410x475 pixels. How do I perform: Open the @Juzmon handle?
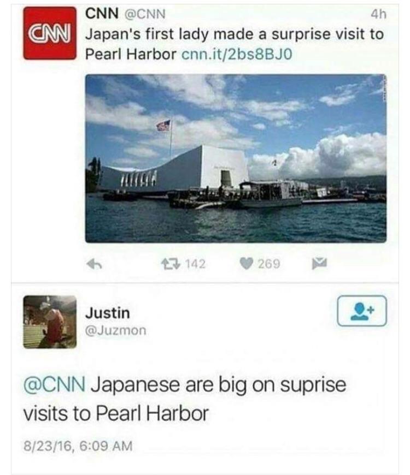point(116,330)
